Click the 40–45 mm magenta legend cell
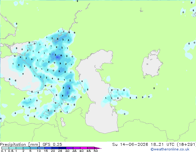 point(84,148)
